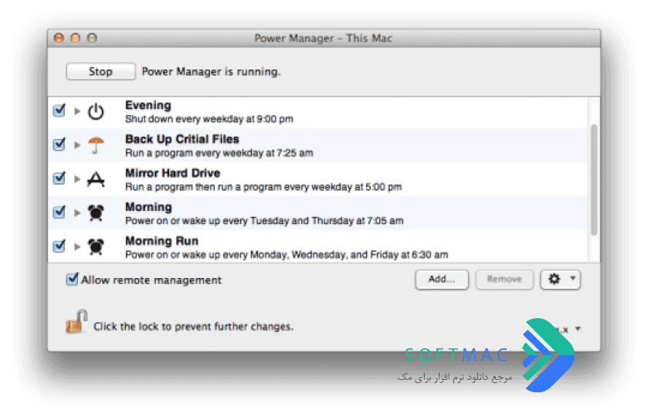Click the alarm clock icon for Morning Run

click(x=96, y=247)
